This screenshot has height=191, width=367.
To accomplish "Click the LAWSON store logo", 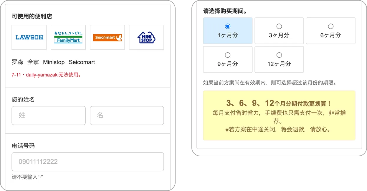I will coord(29,37).
